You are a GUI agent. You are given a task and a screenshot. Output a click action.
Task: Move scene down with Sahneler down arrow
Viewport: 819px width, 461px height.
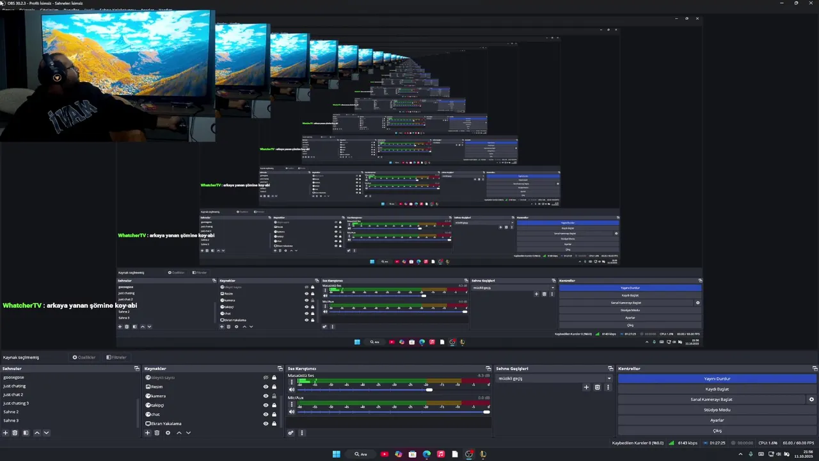46,433
